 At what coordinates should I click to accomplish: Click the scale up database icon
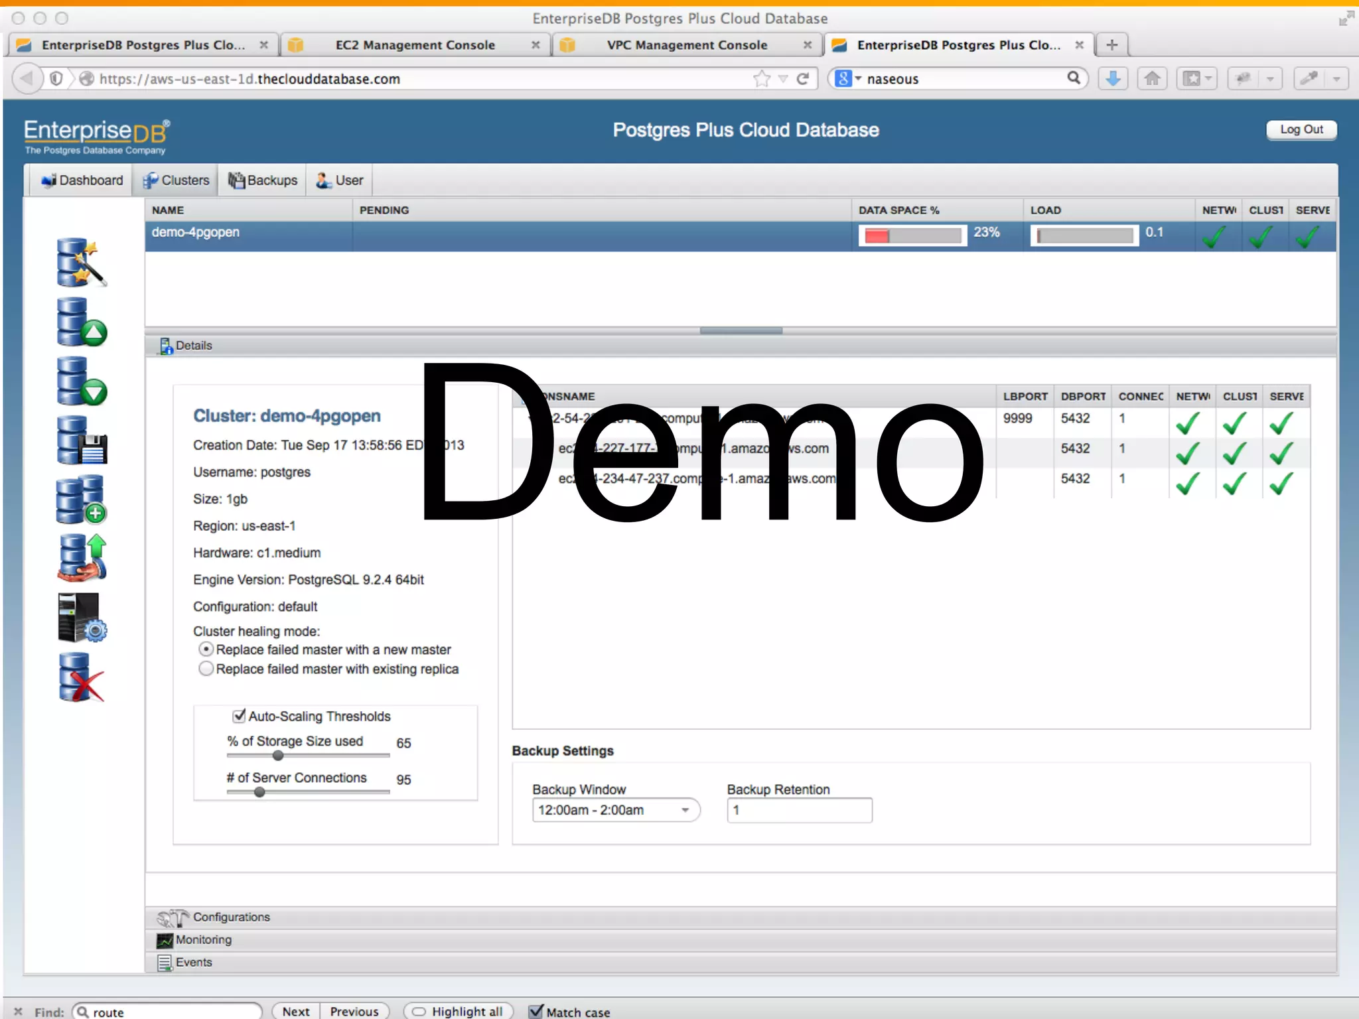82,321
